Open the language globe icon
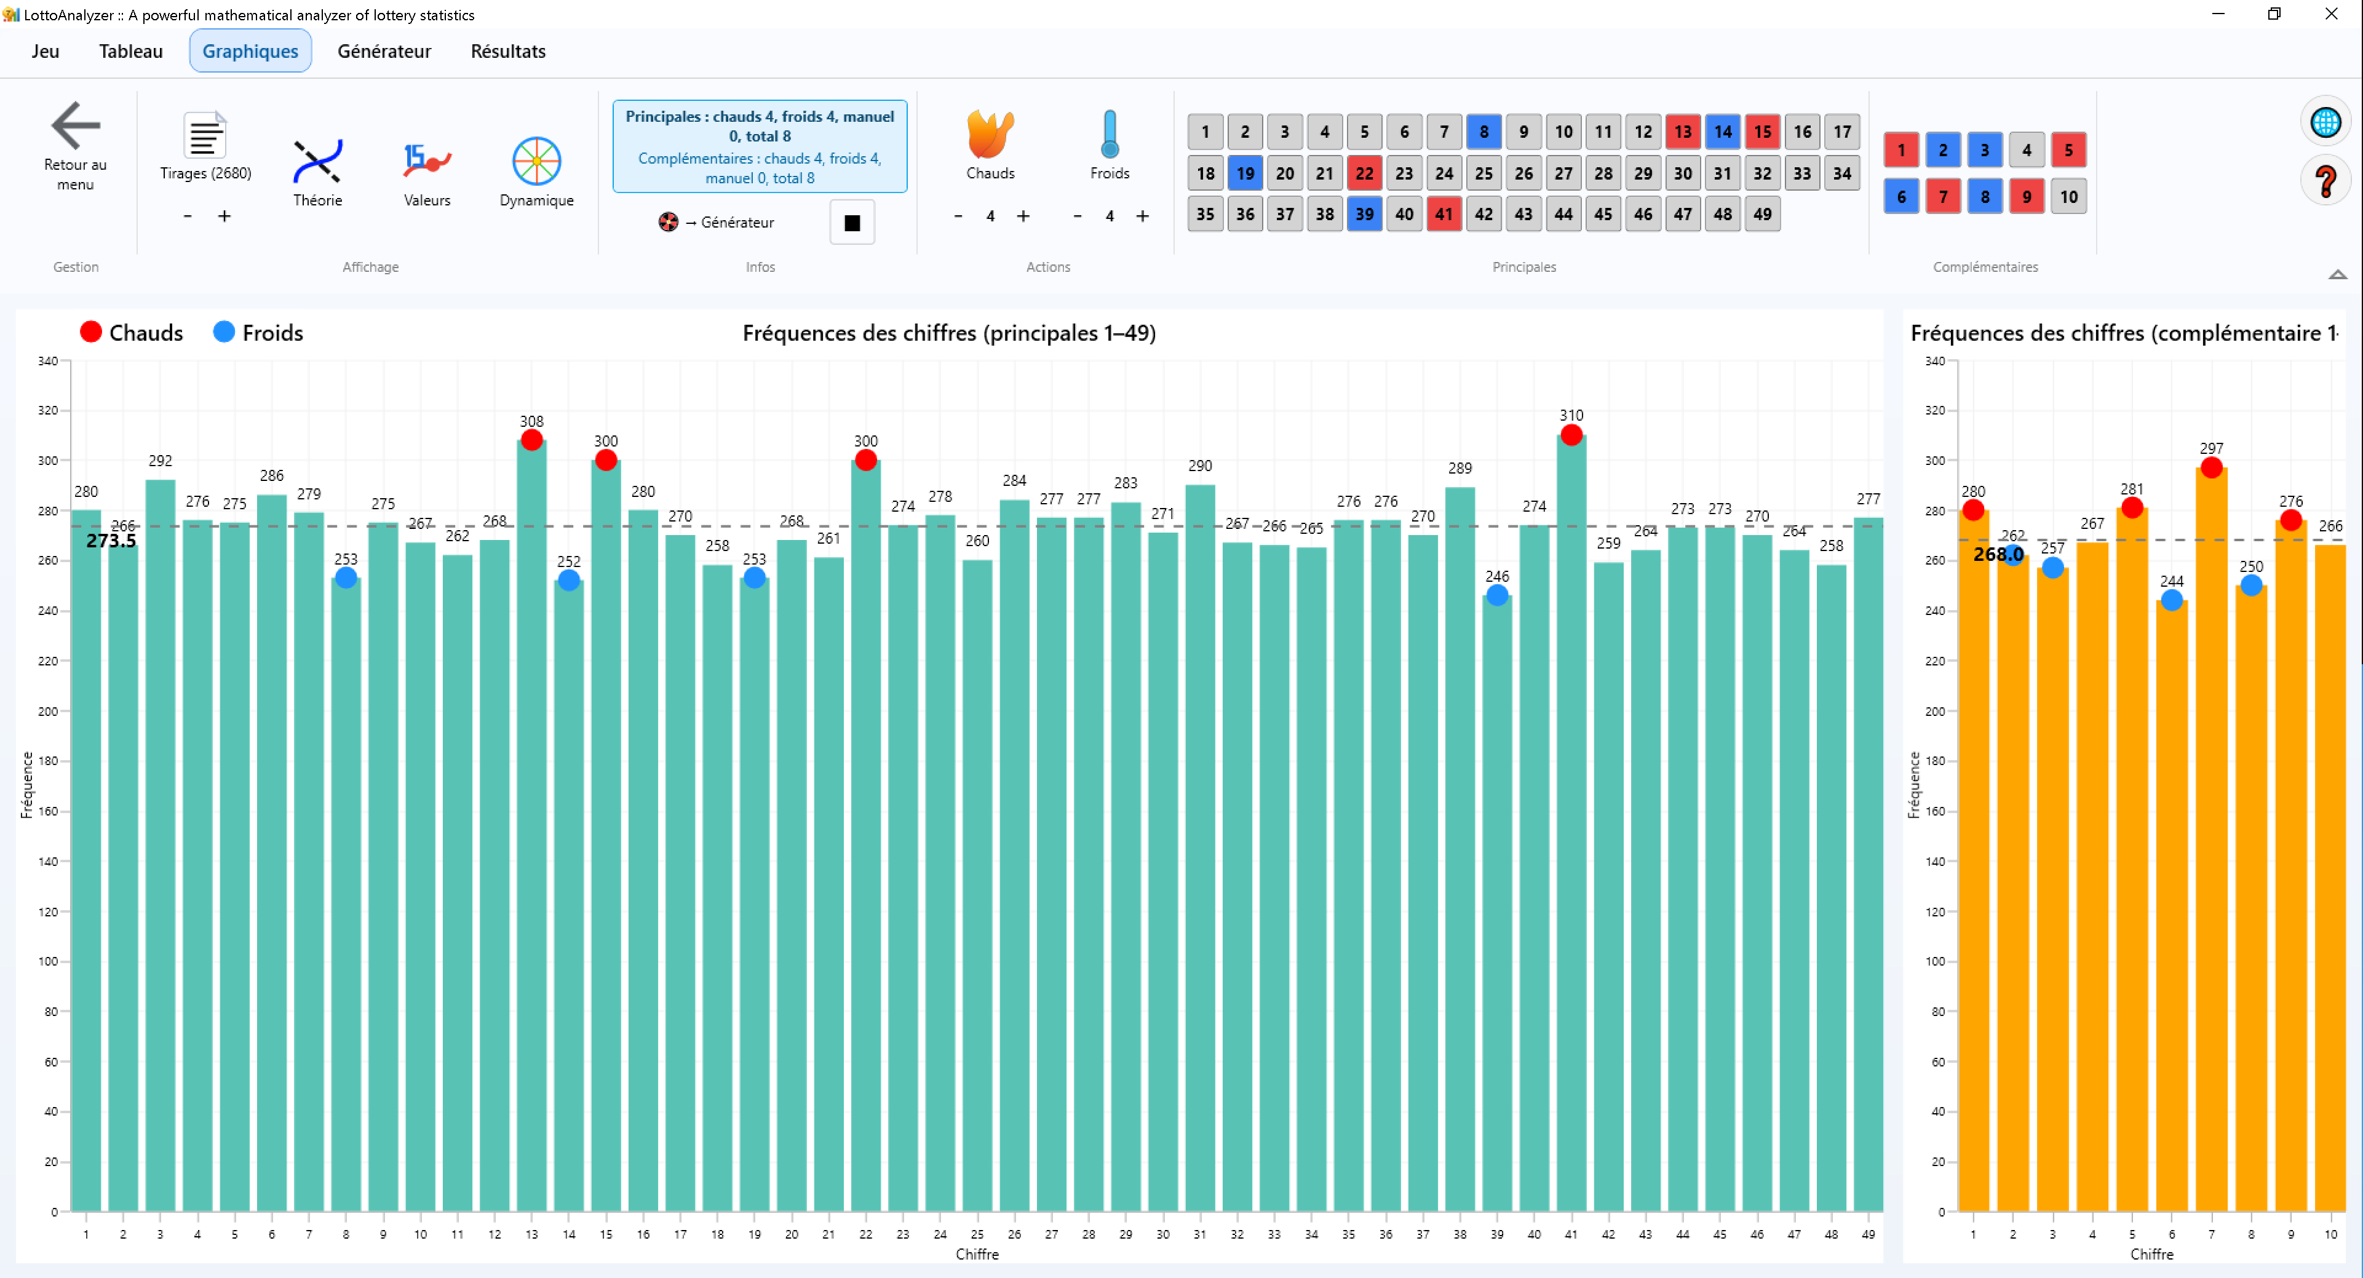 pos(2325,122)
